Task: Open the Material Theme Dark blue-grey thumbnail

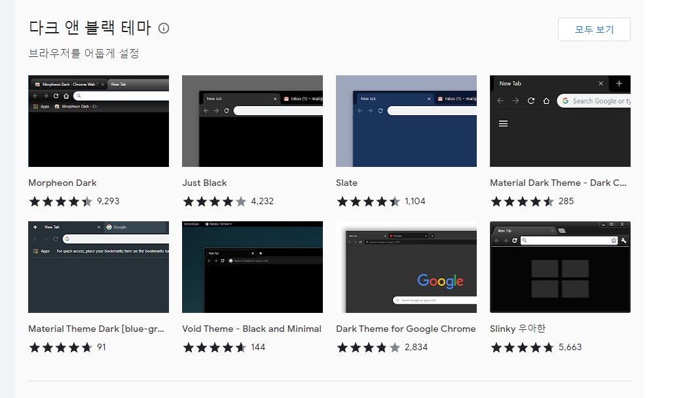Action: pos(99,267)
